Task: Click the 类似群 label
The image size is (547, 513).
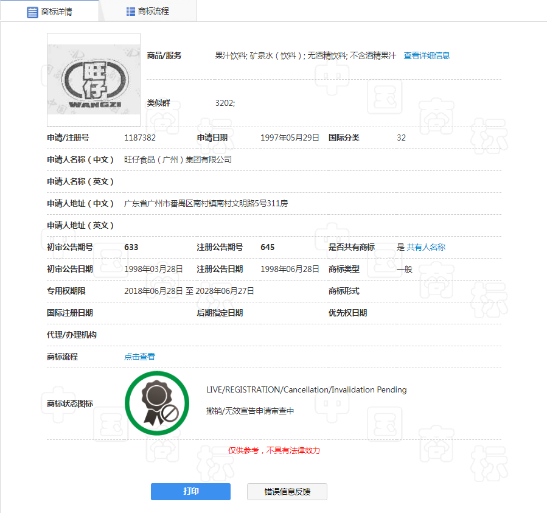Action: click(158, 103)
